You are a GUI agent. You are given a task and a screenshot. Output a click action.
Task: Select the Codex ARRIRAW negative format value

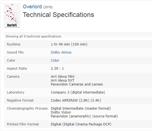(76, 100)
